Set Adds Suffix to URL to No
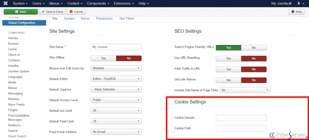Image resolution: width=309 pixels, height=140 pixels. [x=254, y=69]
